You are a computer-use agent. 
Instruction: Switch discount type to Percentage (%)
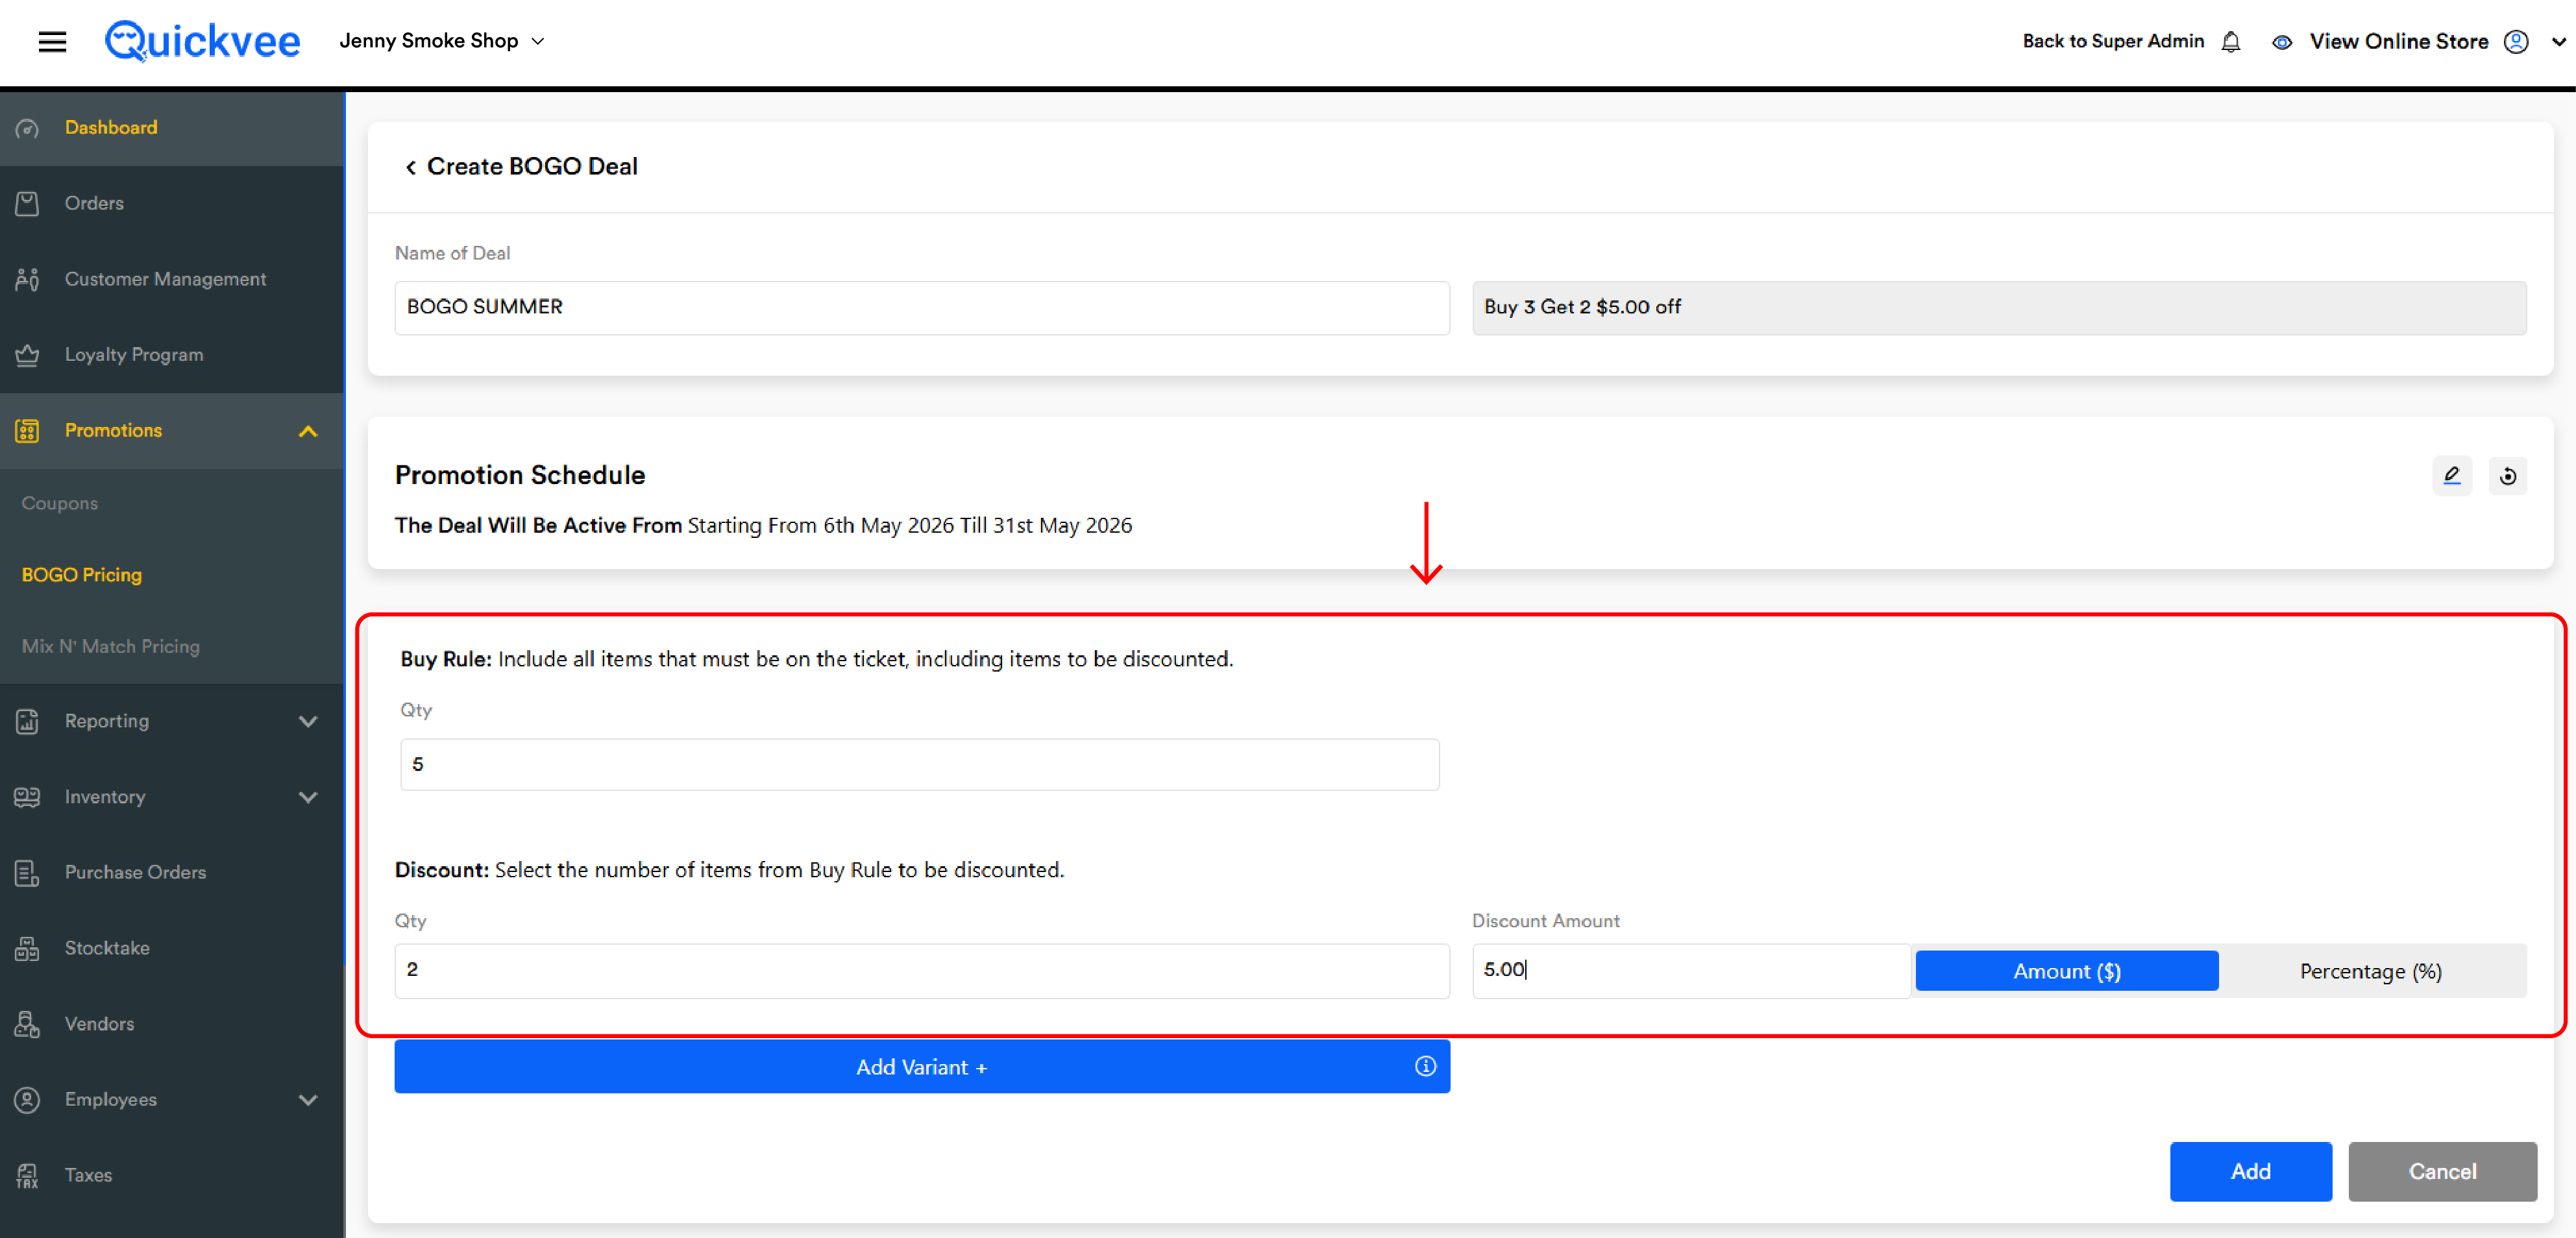coord(2370,971)
